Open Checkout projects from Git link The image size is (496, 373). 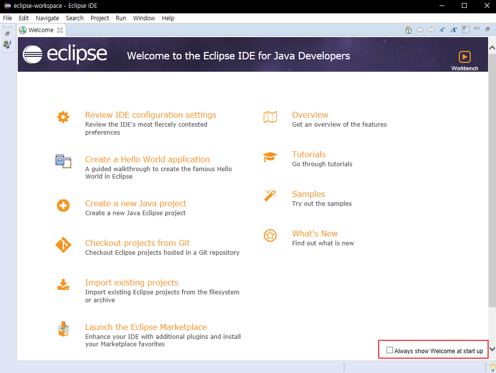[137, 243]
